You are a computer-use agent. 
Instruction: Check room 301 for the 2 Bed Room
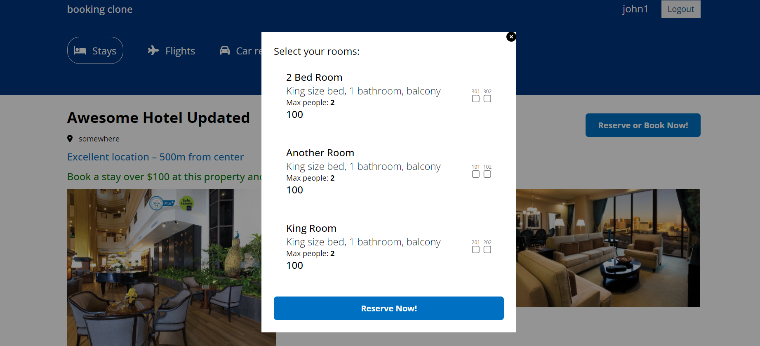475,99
